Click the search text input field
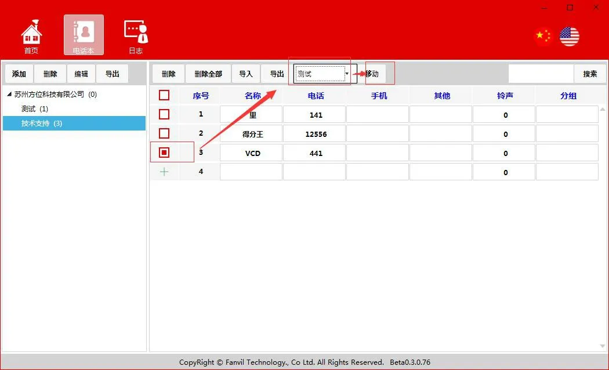Image resolution: width=609 pixels, height=370 pixels. coord(541,74)
